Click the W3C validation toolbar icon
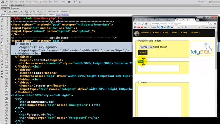The width and height of the screenshot is (220, 124). 34,11
